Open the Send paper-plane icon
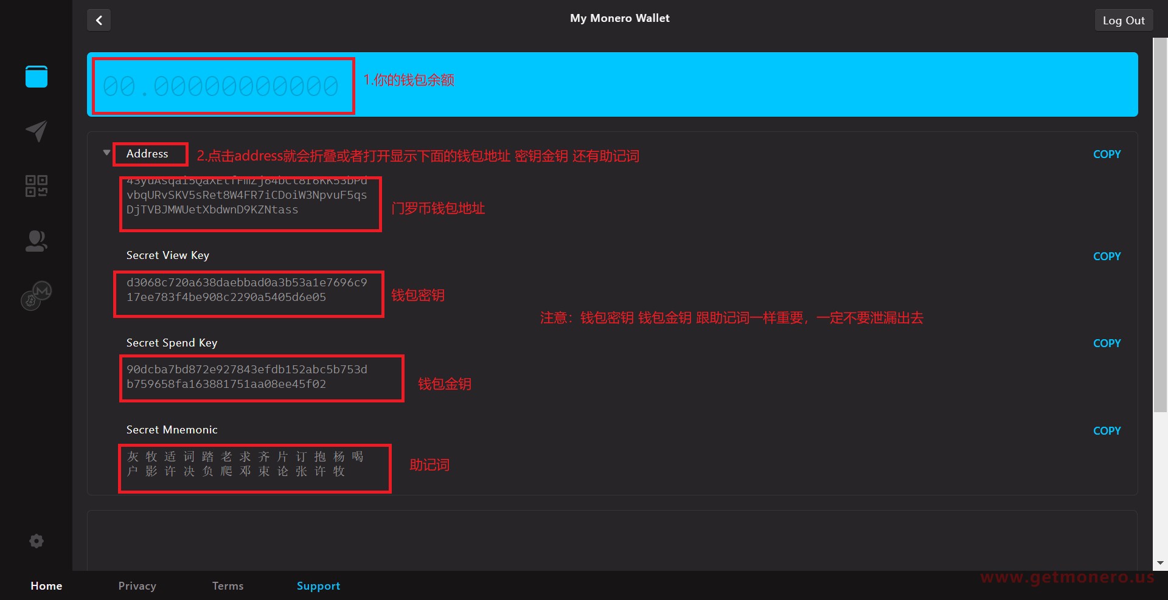The image size is (1168, 600). coord(36,131)
